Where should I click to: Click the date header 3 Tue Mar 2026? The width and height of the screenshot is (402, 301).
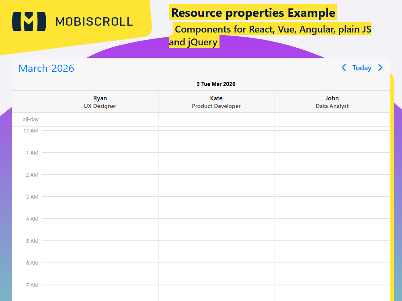[x=216, y=84]
